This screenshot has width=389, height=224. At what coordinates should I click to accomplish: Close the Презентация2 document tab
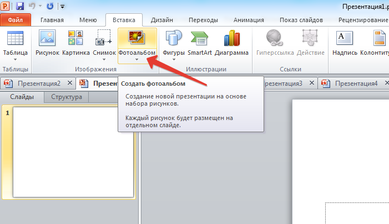tap(70, 84)
